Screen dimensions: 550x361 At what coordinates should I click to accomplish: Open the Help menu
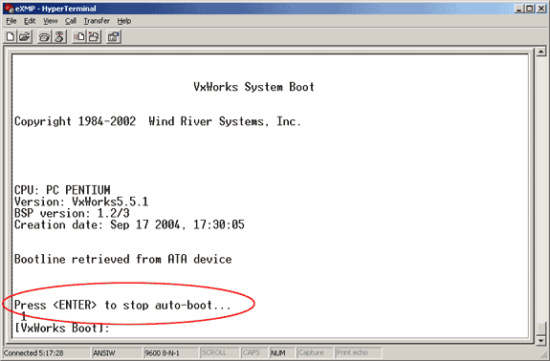[x=123, y=21]
